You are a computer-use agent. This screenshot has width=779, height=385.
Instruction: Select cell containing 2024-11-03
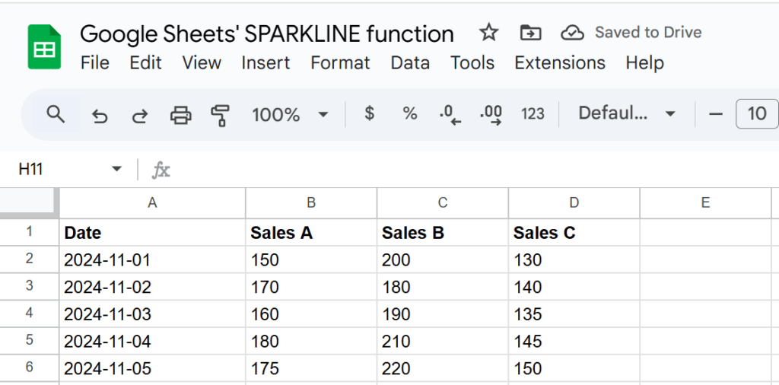pyautogui.click(x=152, y=314)
